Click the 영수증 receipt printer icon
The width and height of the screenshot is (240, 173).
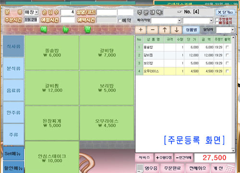point(140,168)
